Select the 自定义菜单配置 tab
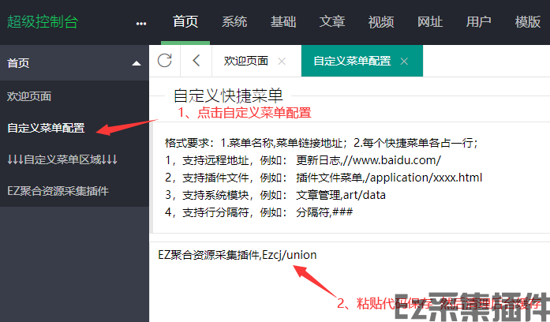This screenshot has height=322, width=550. pyautogui.click(x=351, y=61)
